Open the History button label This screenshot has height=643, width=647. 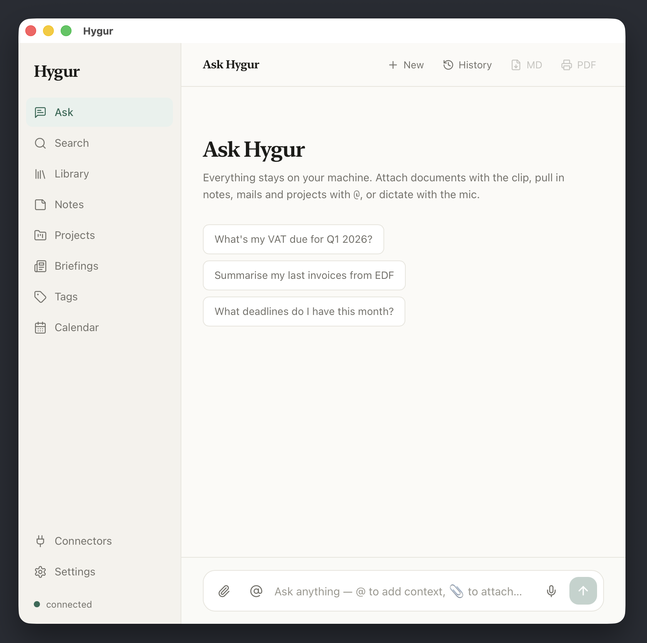point(475,65)
